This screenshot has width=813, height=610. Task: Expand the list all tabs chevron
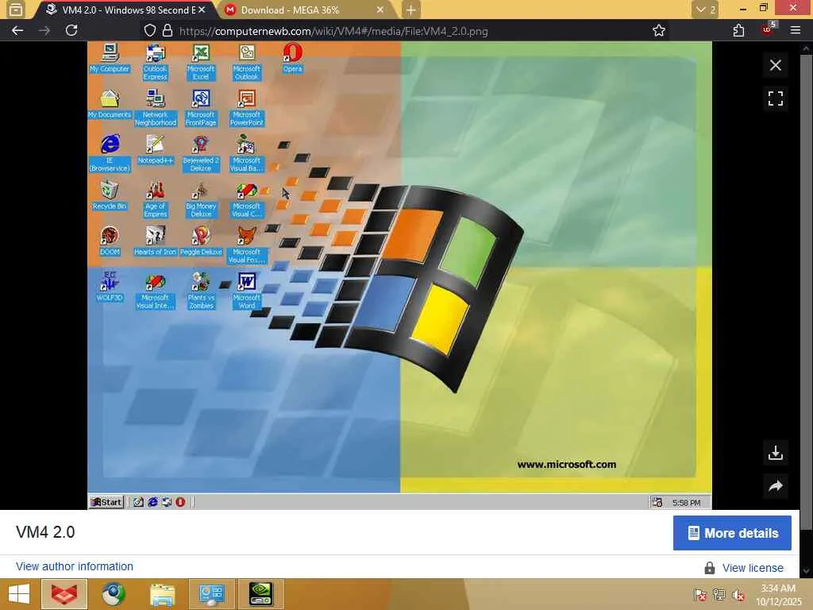pos(705,10)
